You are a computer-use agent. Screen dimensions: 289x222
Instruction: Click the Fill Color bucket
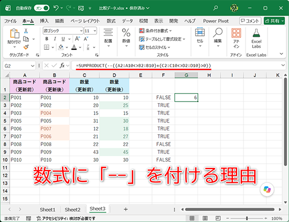pos(60,48)
